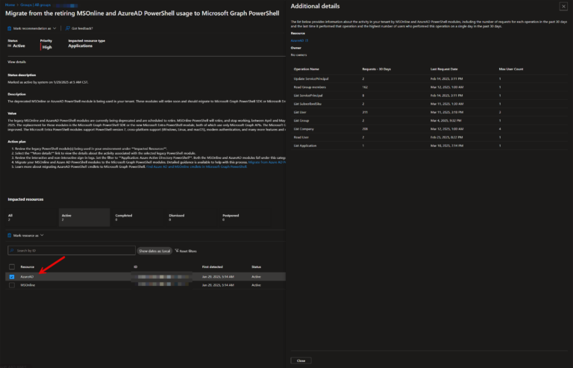Open the Mark recommendation as dropdown
This screenshot has height=368, width=573.
coord(32,28)
